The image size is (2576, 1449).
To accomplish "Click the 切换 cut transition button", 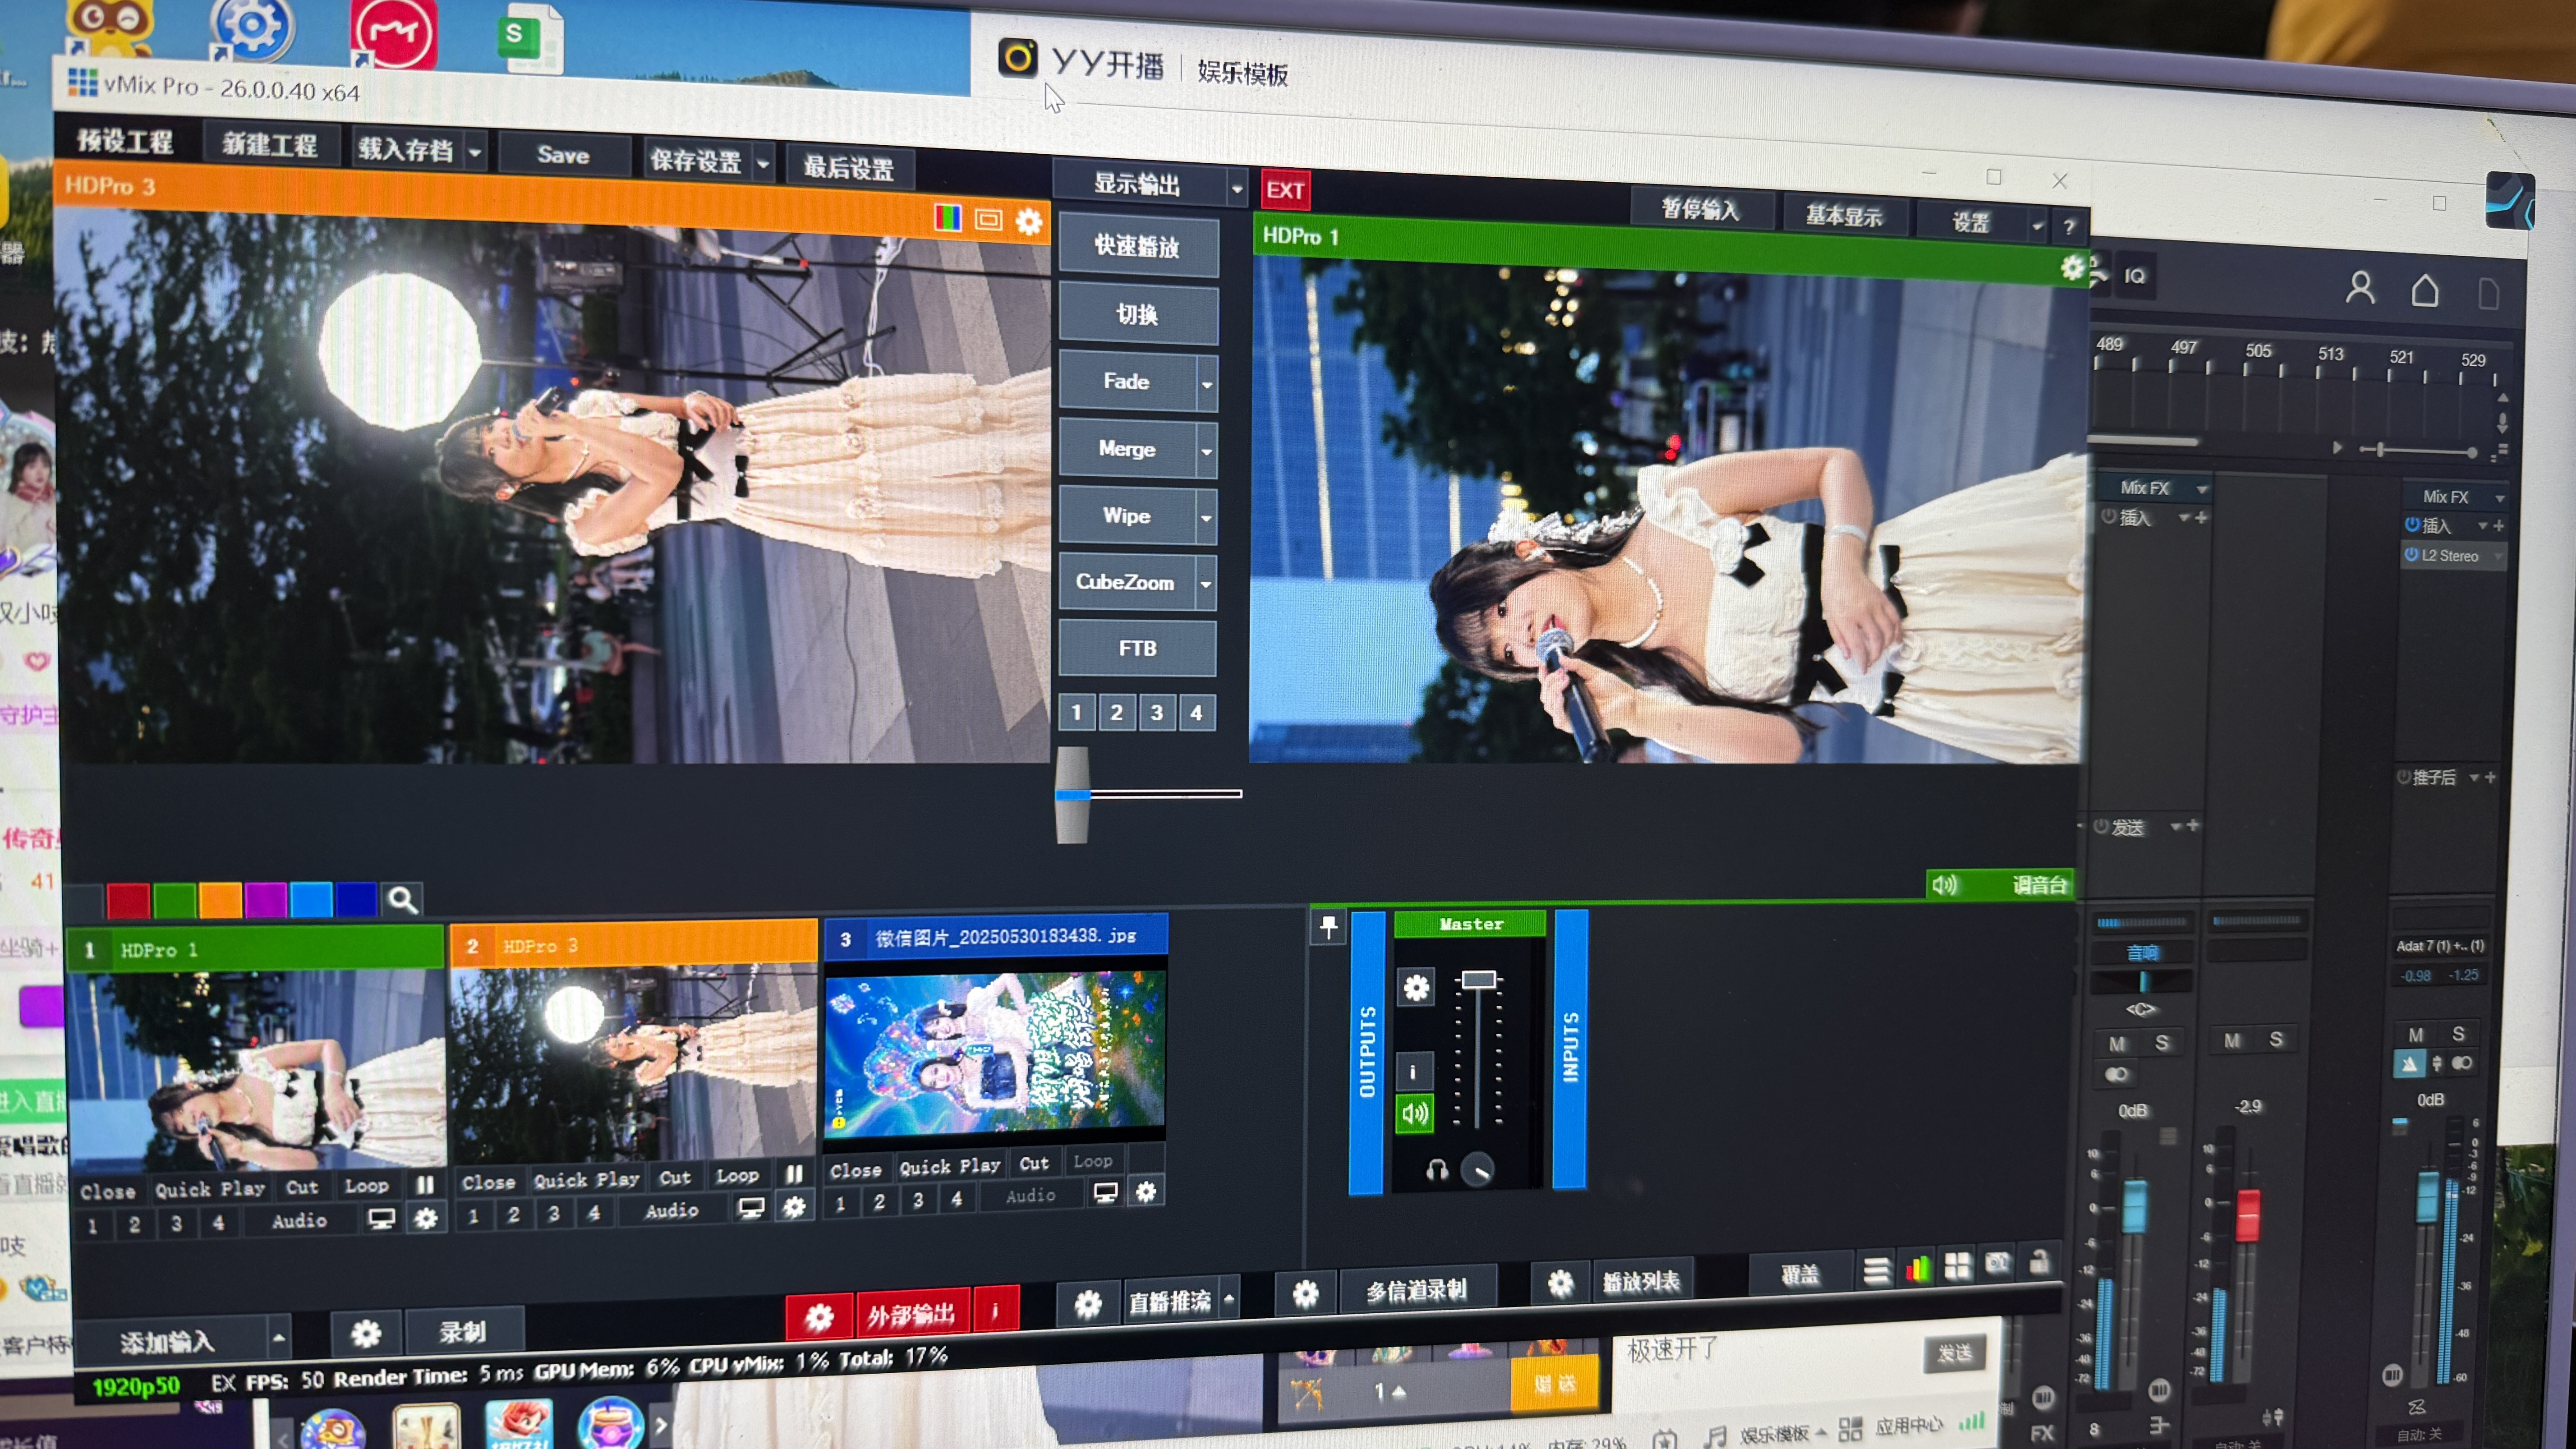I will click(1137, 315).
